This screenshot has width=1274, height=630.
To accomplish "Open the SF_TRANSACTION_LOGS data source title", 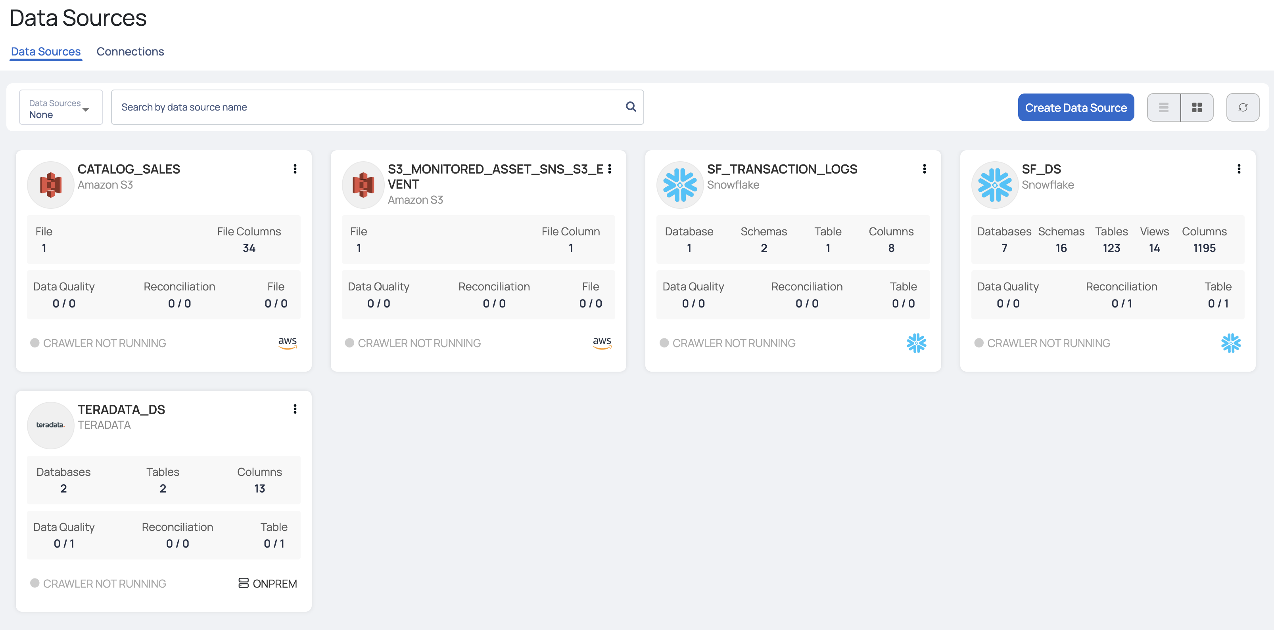I will pyautogui.click(x=781, y=169).
